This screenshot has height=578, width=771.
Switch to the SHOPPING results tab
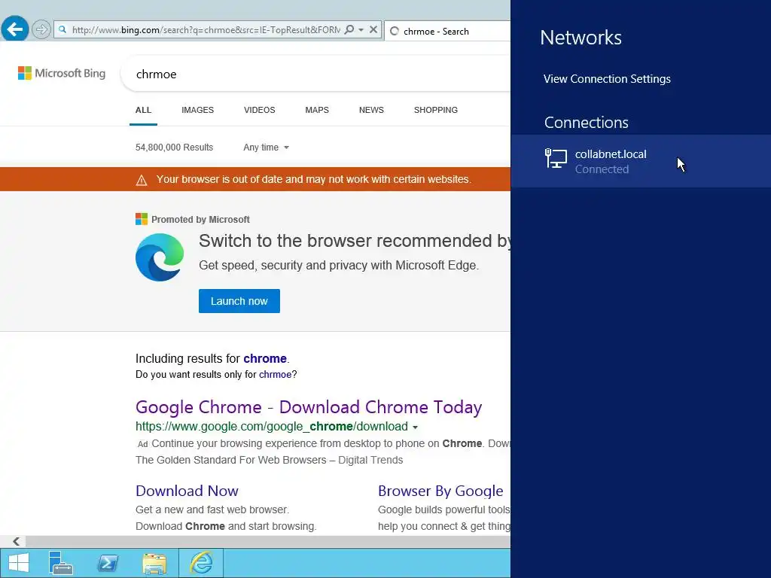pos(436,110)
